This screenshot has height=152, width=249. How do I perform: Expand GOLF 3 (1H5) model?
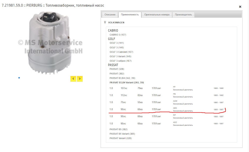(116, 48)
